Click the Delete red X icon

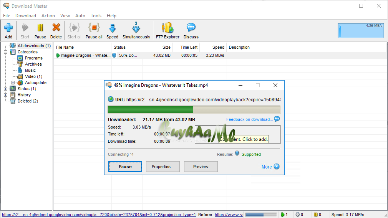pyautogui.click(x=56, y=28)
